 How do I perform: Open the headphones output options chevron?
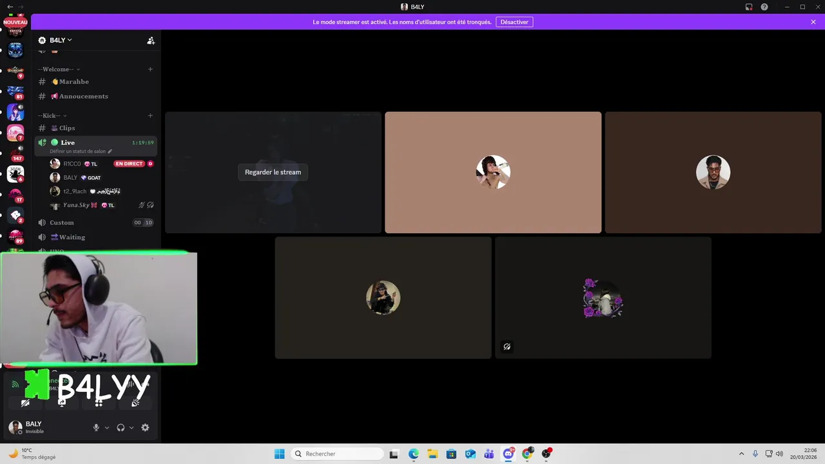[131, 427]
